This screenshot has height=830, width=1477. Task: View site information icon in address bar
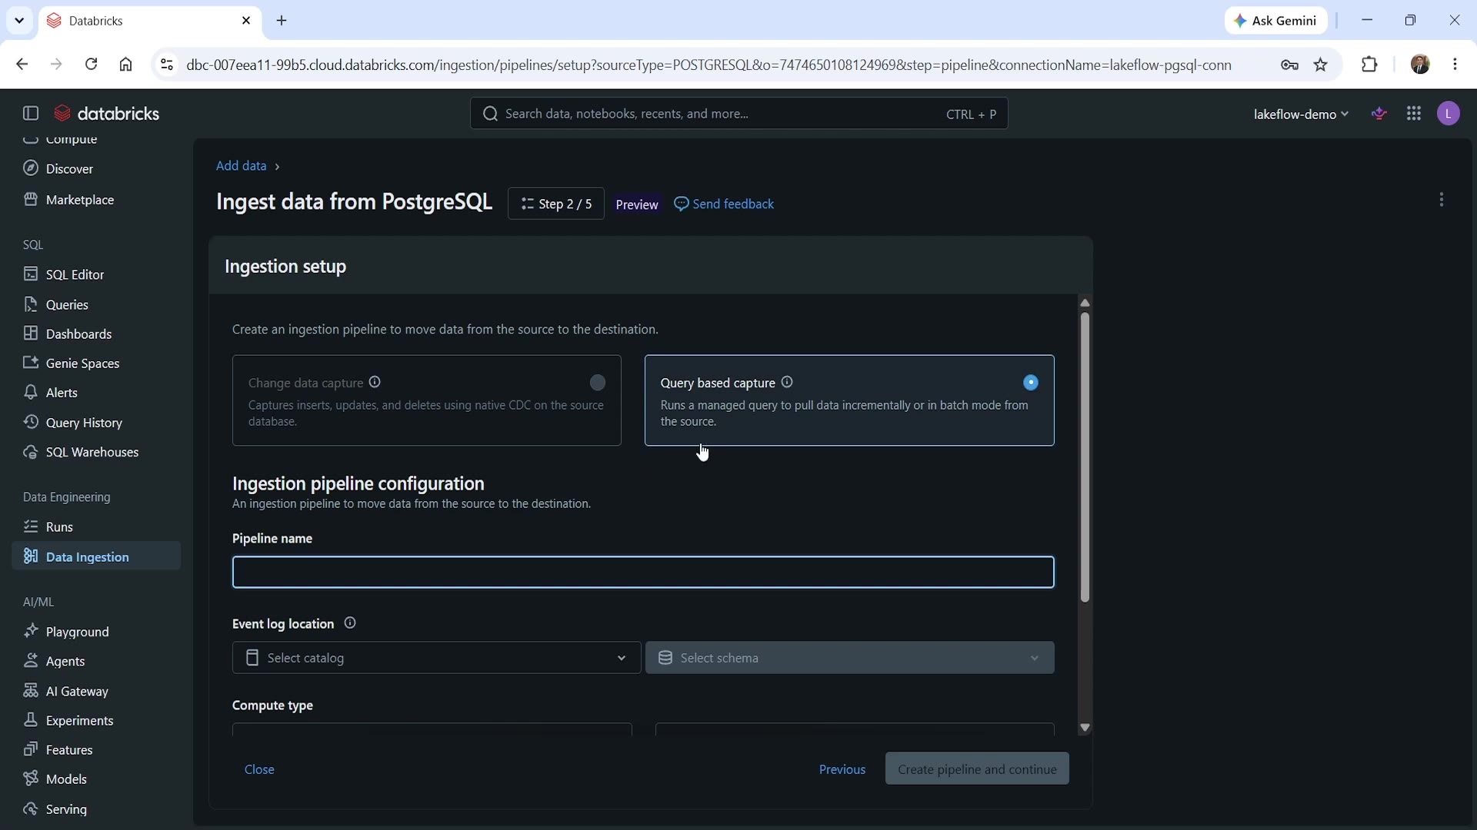pos(167,65)
